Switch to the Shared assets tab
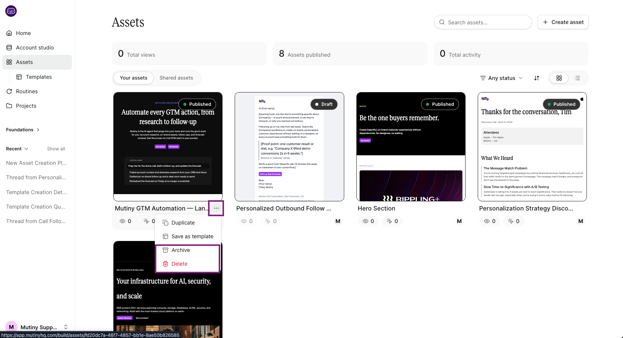The image size is (623, 338). 176,78
